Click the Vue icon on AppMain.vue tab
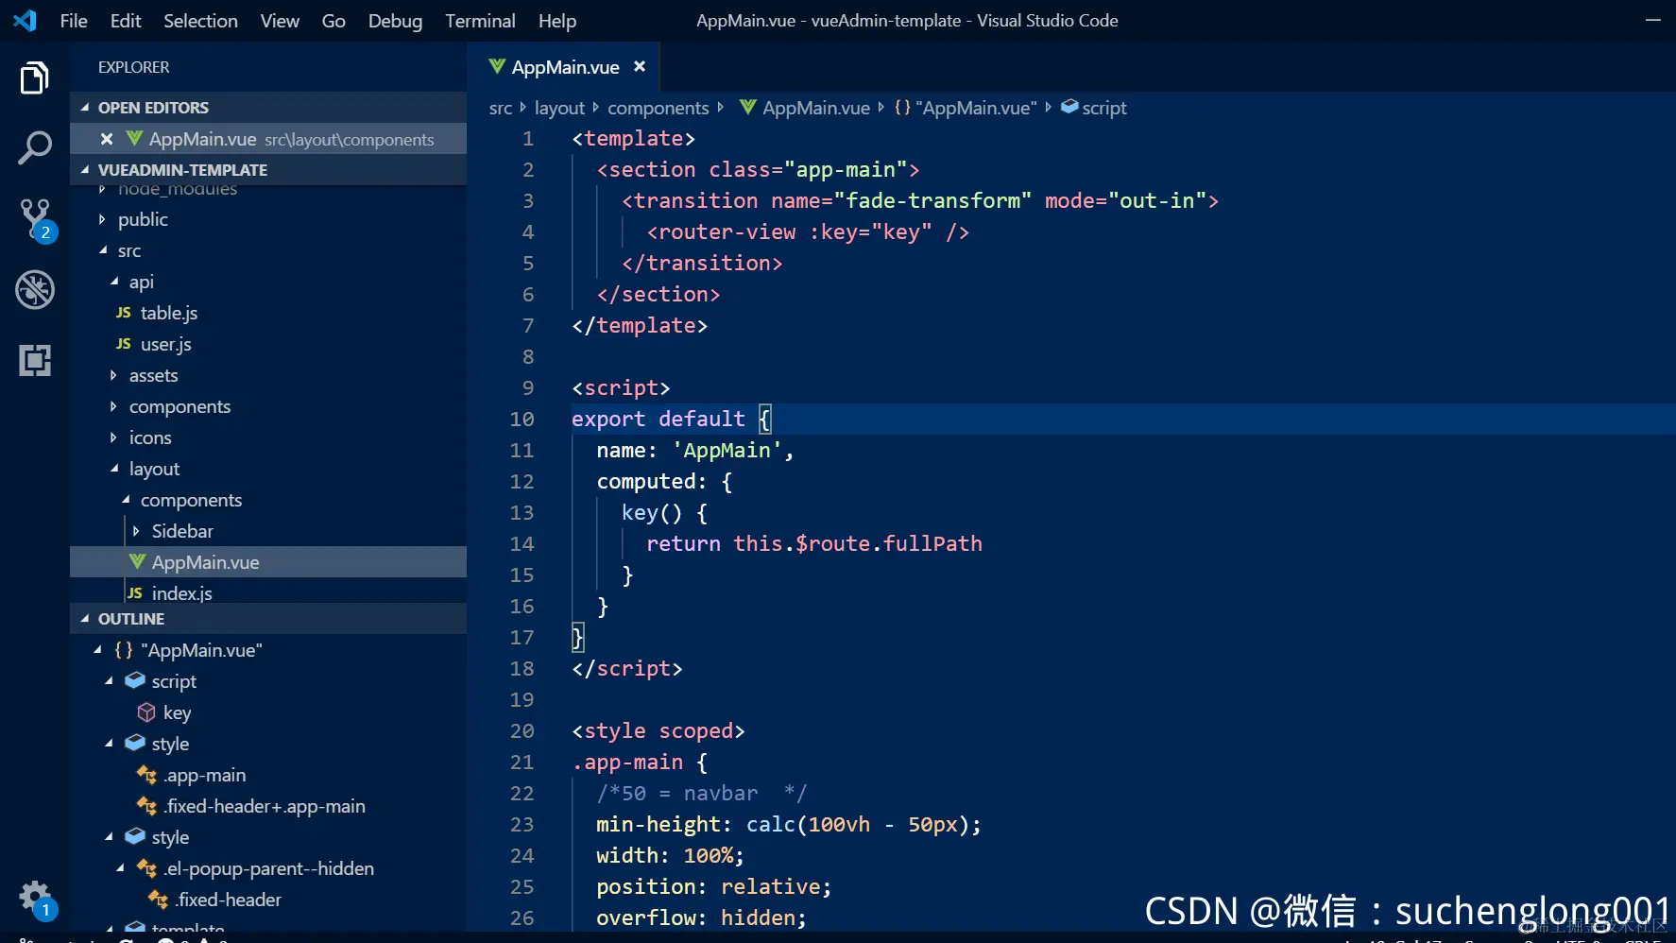Image resolution: width=1676 pixels, height=943 pixels. click(497, 66)
